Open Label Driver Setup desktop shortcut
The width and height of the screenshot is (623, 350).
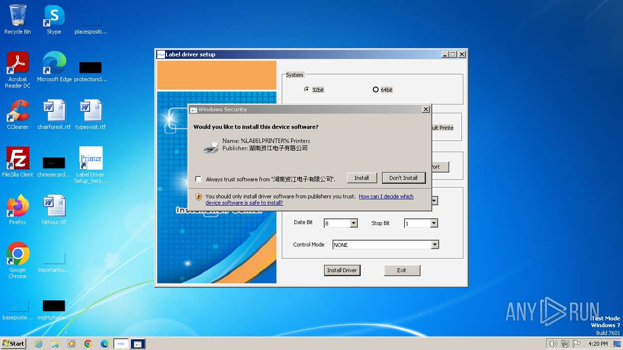(91, 165)
